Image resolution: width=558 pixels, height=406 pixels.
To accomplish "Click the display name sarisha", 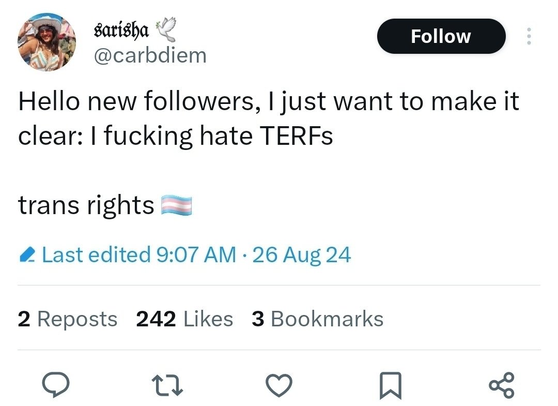I will pyautogui.click(x=122, y=31).
